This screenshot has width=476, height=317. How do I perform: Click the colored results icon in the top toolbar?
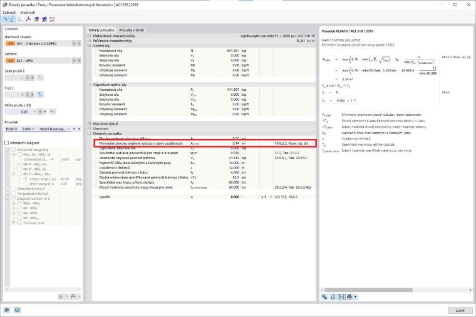(x=36, y=19)
